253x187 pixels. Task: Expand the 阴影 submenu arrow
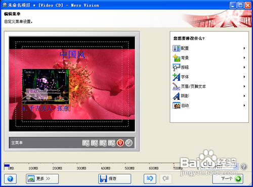[x=244, y=96]
